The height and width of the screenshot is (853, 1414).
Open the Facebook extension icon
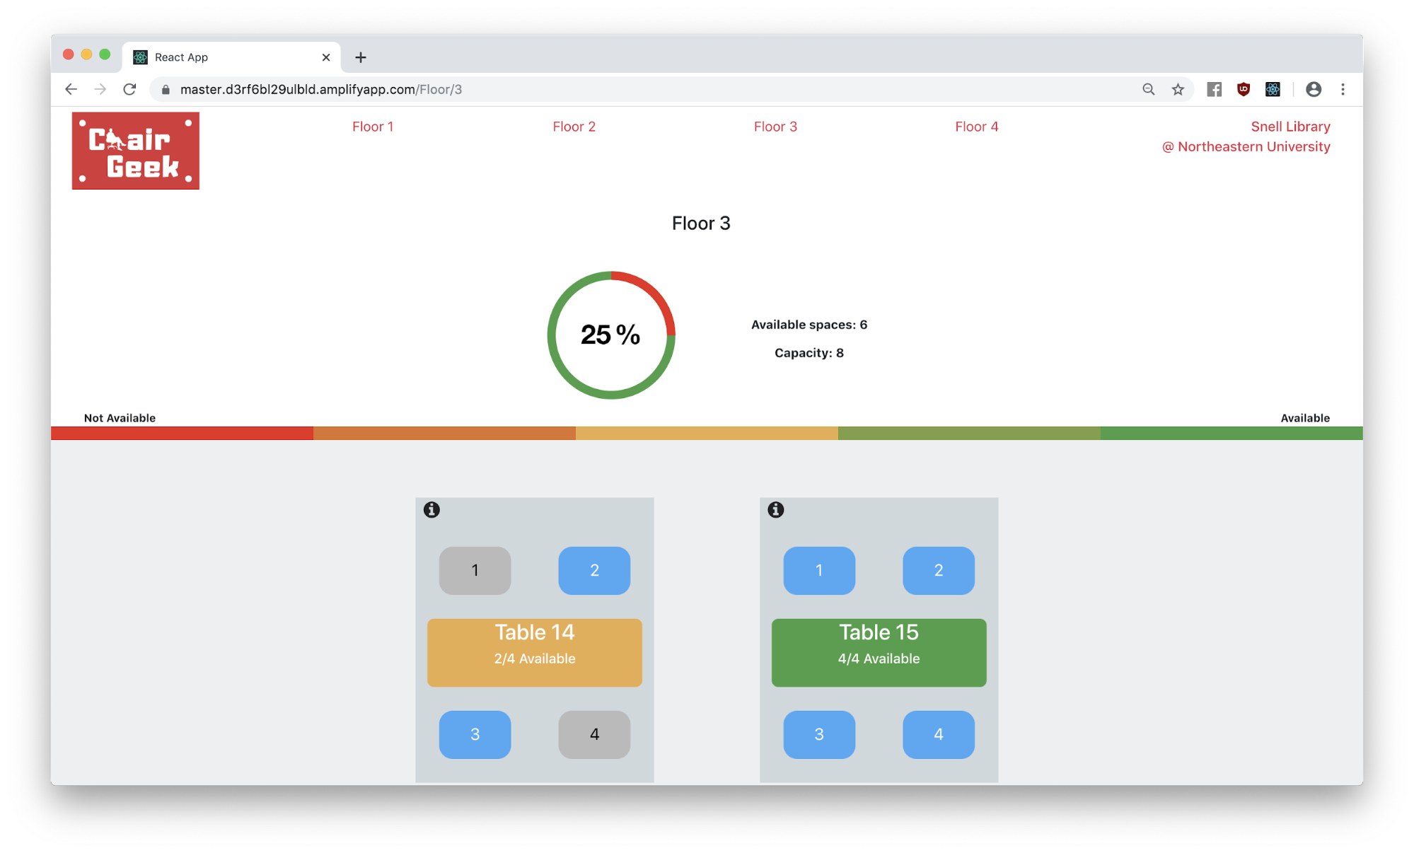pyautogui.click(x=1215, y=89)
